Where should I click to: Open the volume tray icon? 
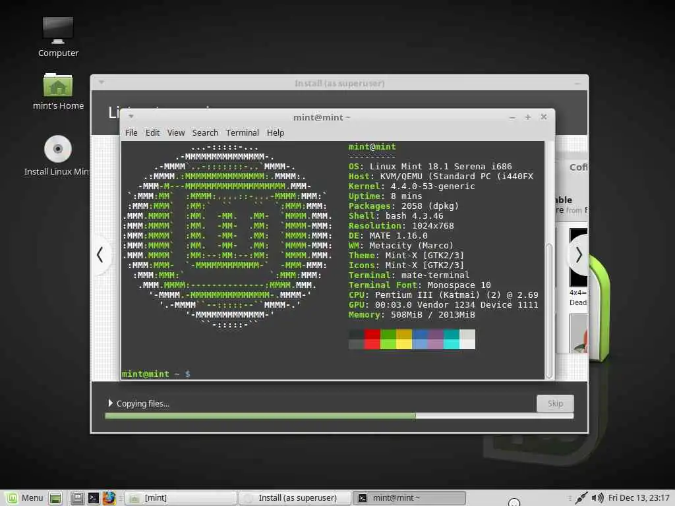pyautogui.click(x=597, y=498)
